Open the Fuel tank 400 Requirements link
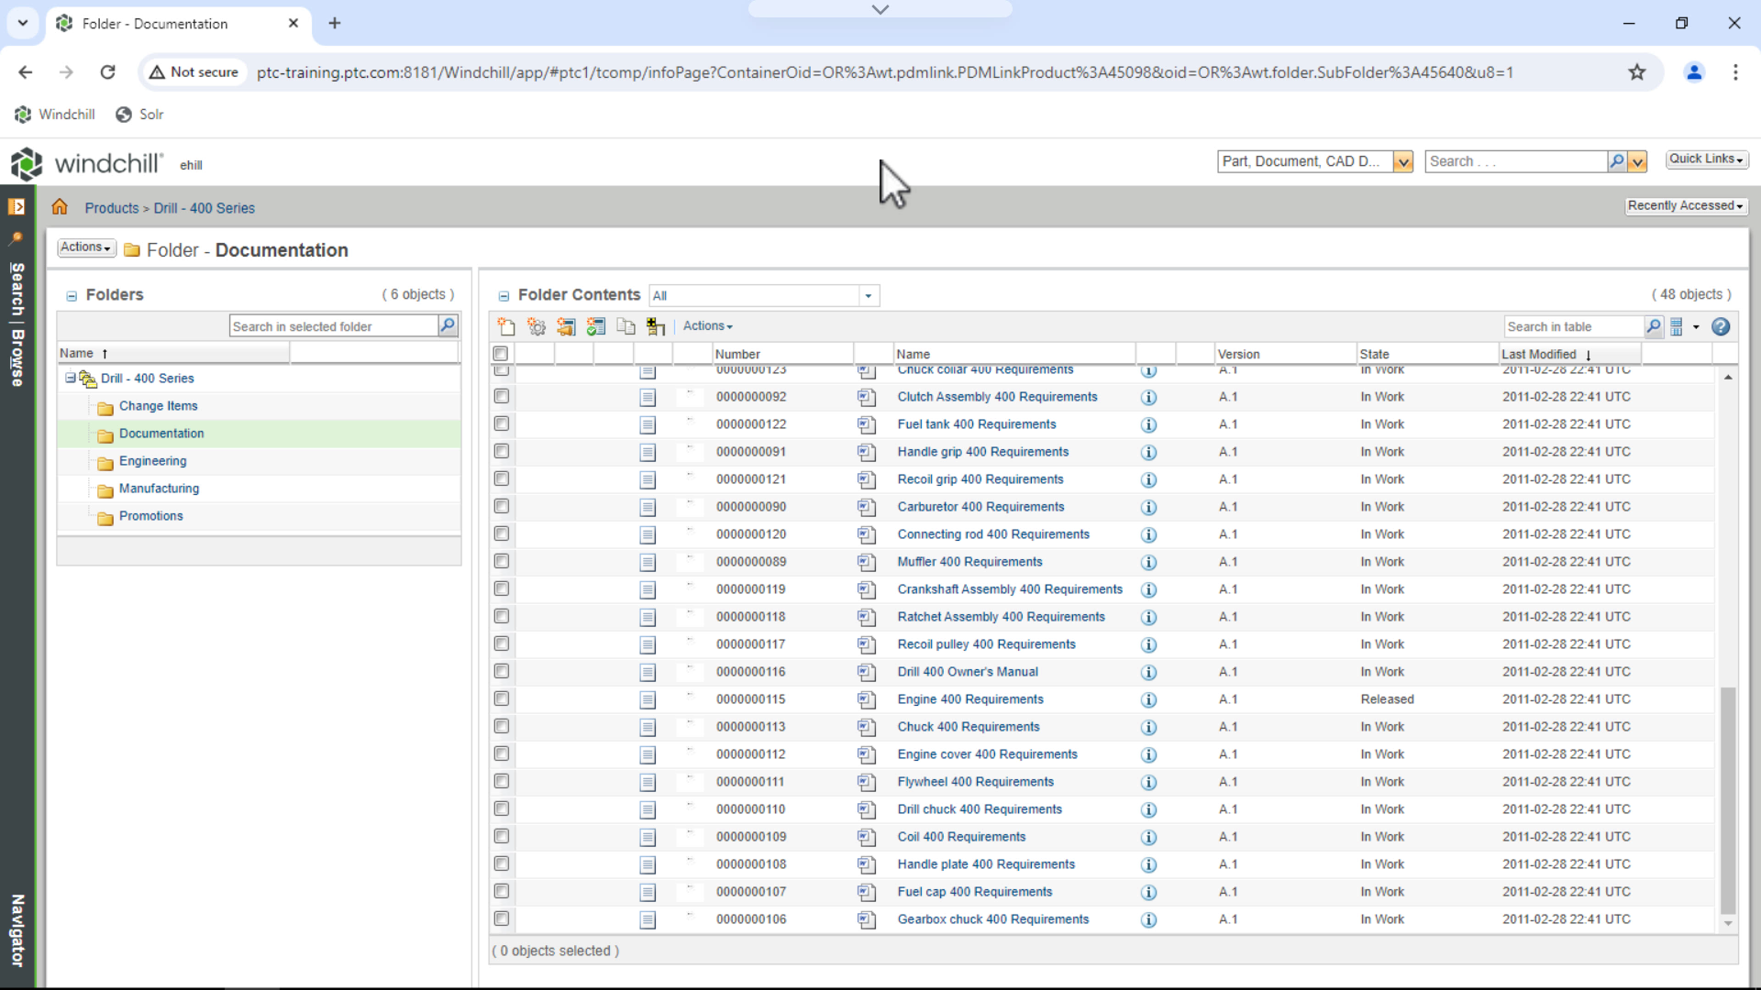This screenshot has height=990, width=1761. [x=977, y=424]
